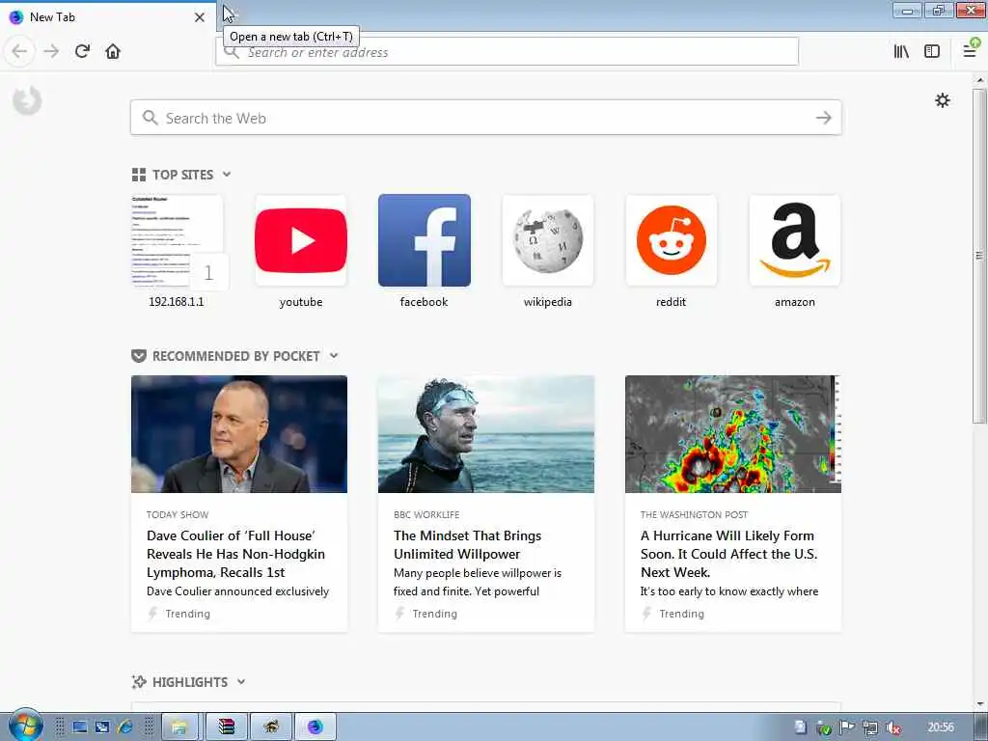Click the BBC WORKLIFE source label
The width and height of the screenshot is (988, 741).
coord(425,515)
